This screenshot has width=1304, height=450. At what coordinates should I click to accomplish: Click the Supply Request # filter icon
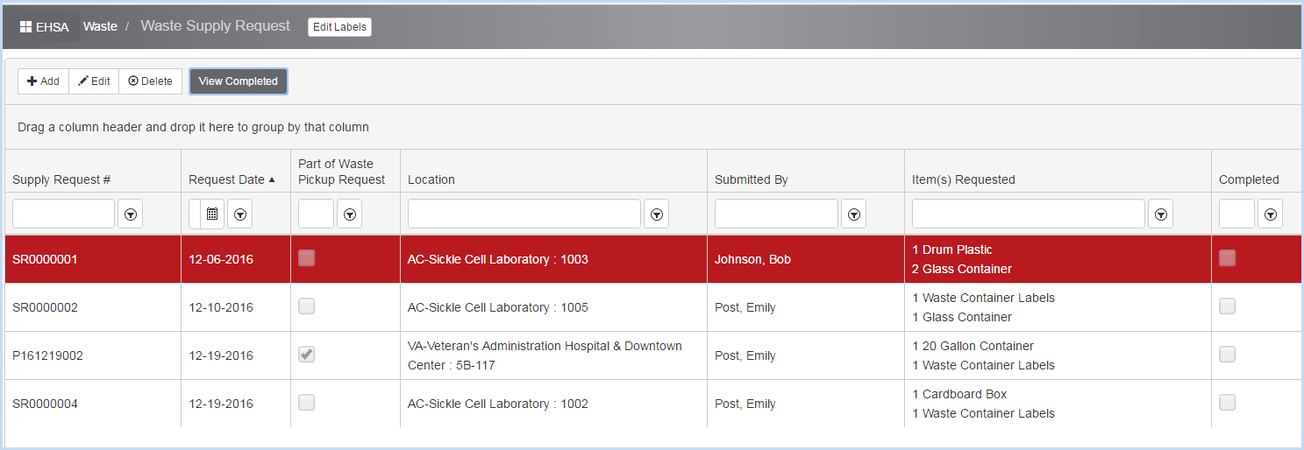(x=131, y=214)
